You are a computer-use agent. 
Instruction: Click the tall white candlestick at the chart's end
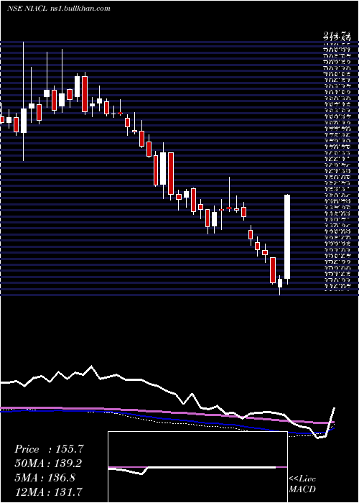pos(287,237)
